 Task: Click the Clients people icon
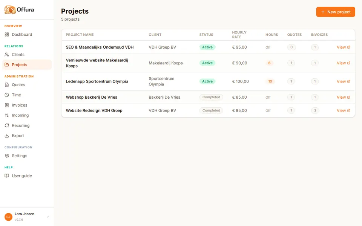[x=7, y=55]
